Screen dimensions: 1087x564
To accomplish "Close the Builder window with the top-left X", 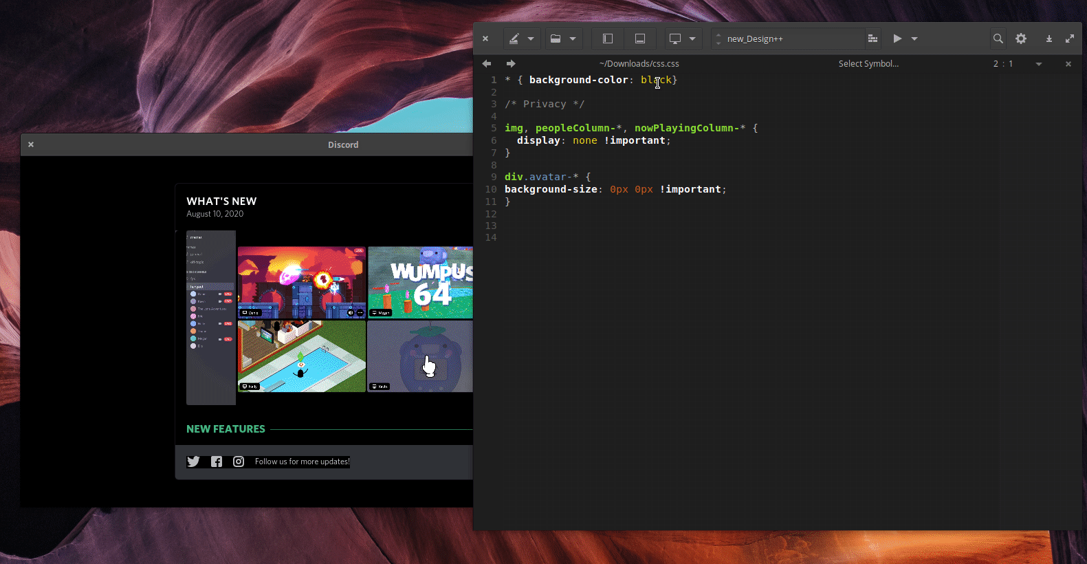I will (x=485, y=39).
